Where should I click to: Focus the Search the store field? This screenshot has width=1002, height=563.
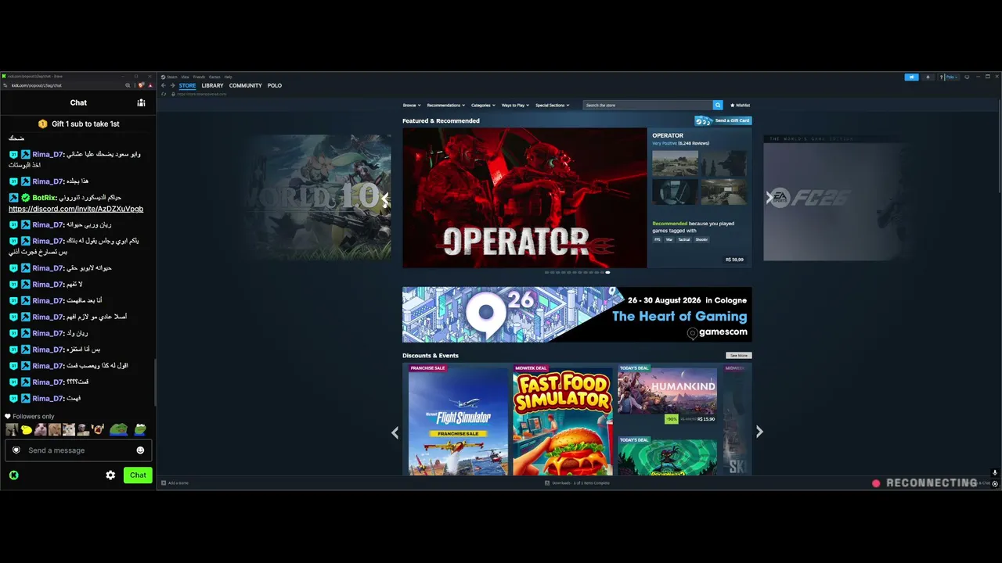[x=647, y=105]
